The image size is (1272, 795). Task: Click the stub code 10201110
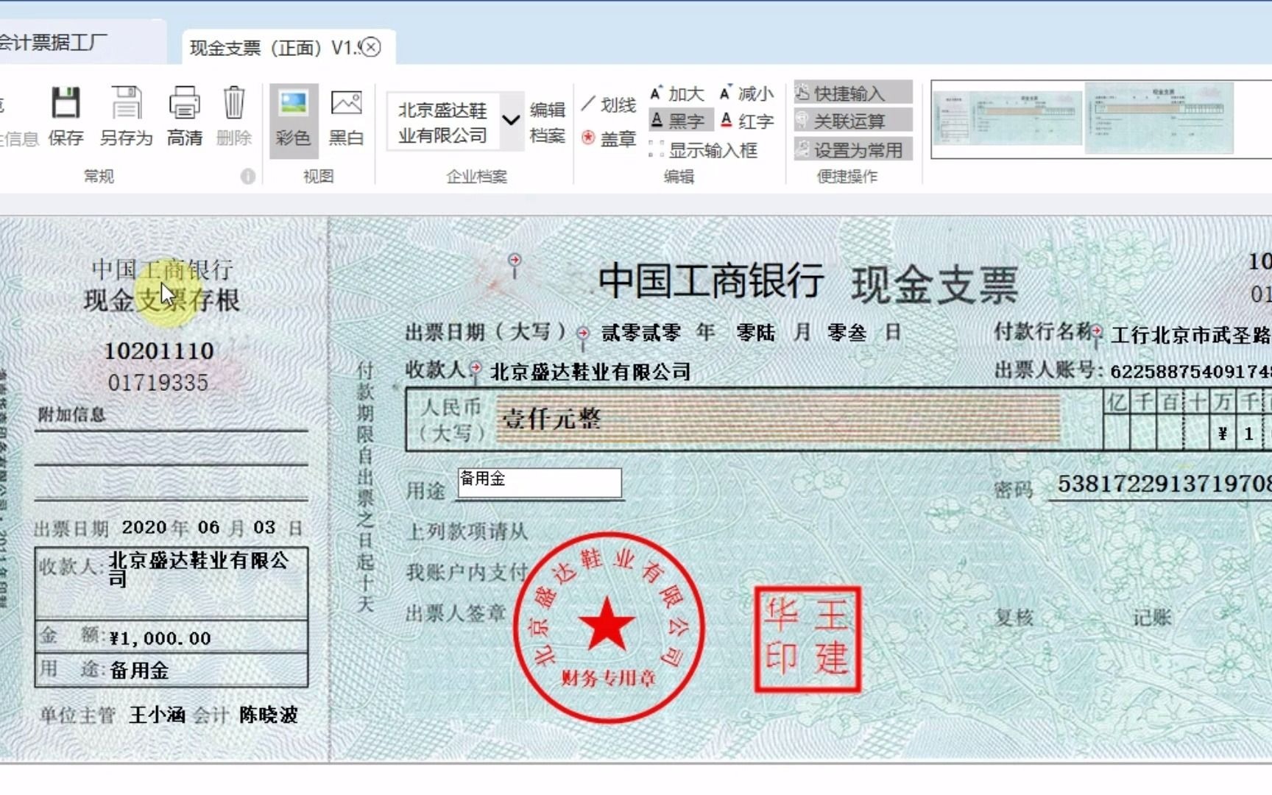tap(159, 351)
